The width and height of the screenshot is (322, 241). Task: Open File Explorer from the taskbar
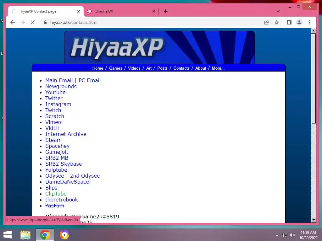pos(25,235)
